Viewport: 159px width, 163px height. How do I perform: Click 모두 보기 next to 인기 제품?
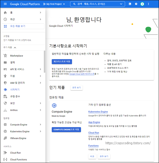click(x=77, y=88)
